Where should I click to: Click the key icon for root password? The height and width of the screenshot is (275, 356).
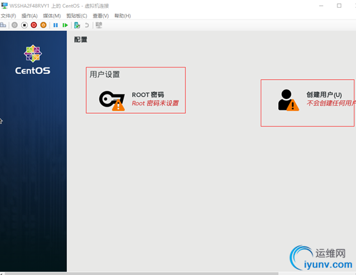pos(112,101)
